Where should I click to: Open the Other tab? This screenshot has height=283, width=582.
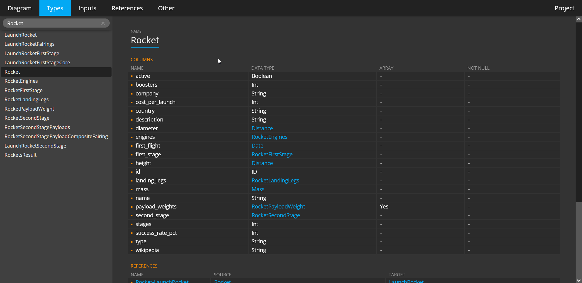(x=166, y=8)
